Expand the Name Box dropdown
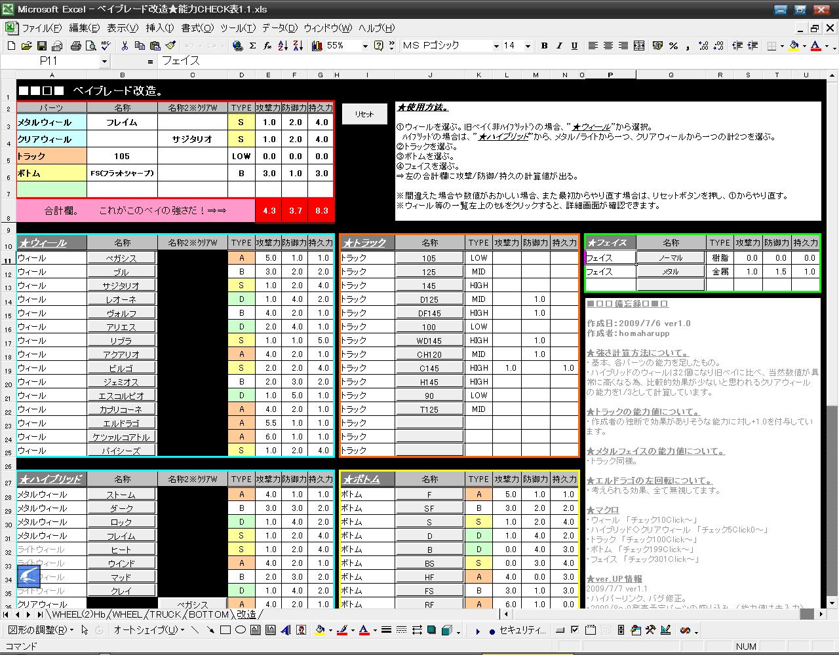The image size is (839, 655). coord(104,61)
